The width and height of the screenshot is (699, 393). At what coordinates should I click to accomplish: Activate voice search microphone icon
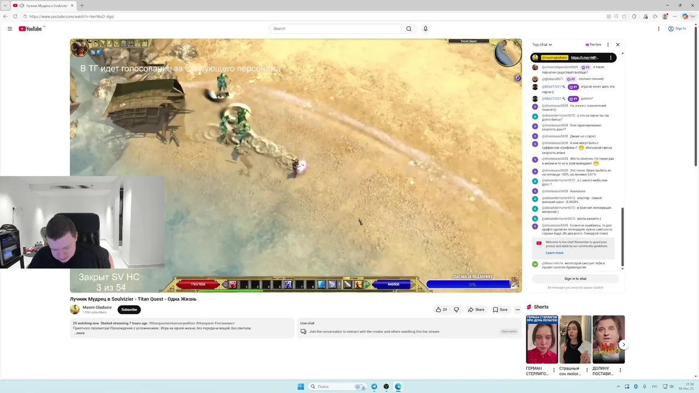coord(425,28)
